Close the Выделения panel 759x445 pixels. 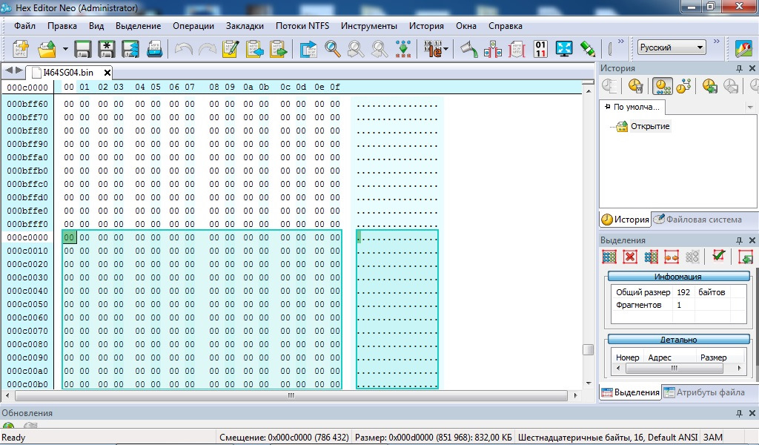point(752,240)
